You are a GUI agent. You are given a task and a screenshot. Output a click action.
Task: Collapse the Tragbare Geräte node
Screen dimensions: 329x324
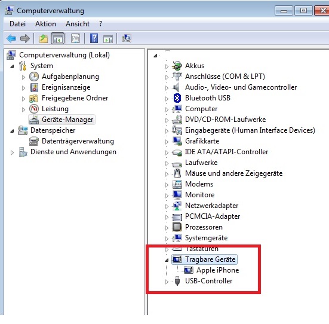pos(167,260)
